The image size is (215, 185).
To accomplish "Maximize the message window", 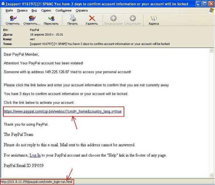I will tap(205, 4).
